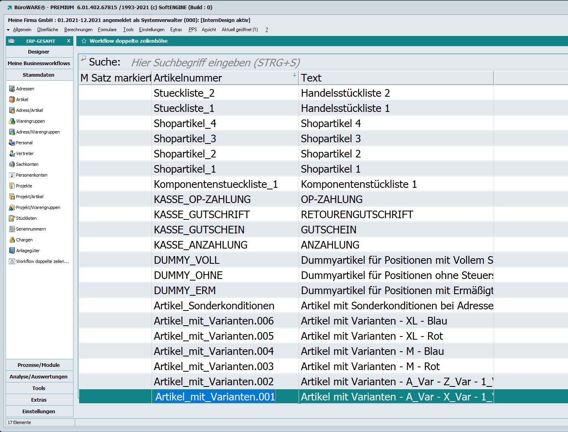This screenshot has height=432, width=568.
Task: Click the Designer button
Action: pyautogui.click(x=39, y=52)
